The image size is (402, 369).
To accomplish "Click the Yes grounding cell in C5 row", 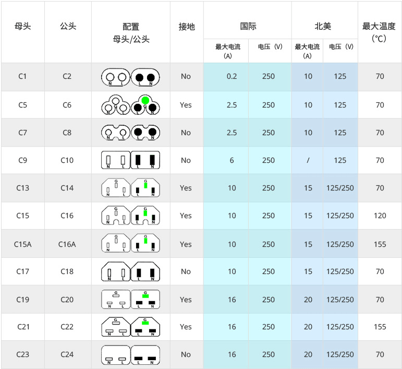I will [186, 105].
